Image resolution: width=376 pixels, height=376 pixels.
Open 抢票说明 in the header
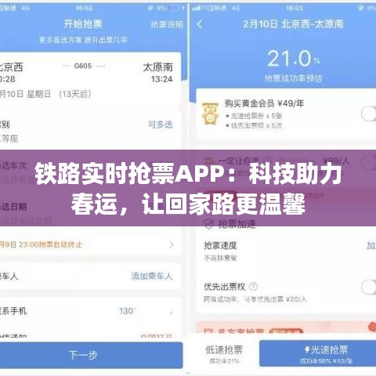point(167,25)
